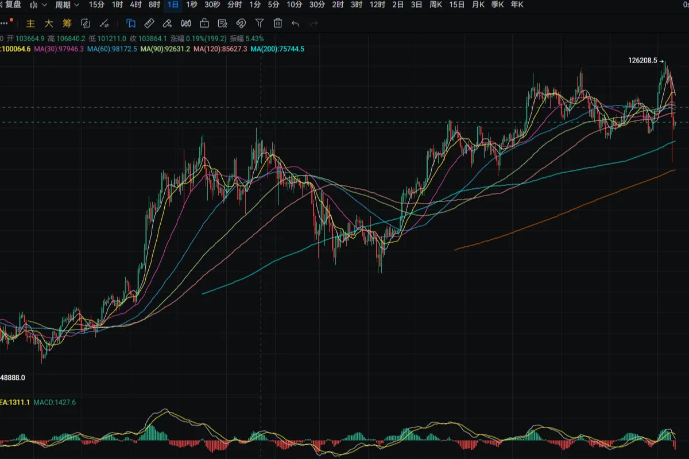This screenshot has height=459, width=689.
Task: Open the 周期 period dropdown
Action: click(68, 5)
